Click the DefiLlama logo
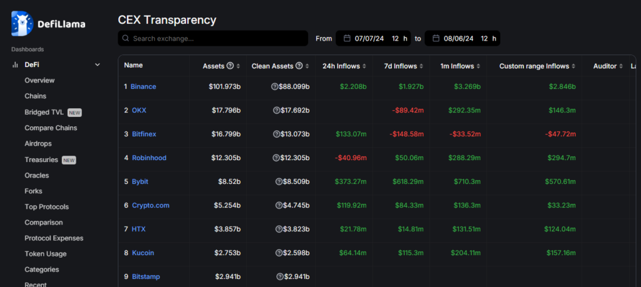The height and width of the screenshot is (287, 641). pos(48,24)
